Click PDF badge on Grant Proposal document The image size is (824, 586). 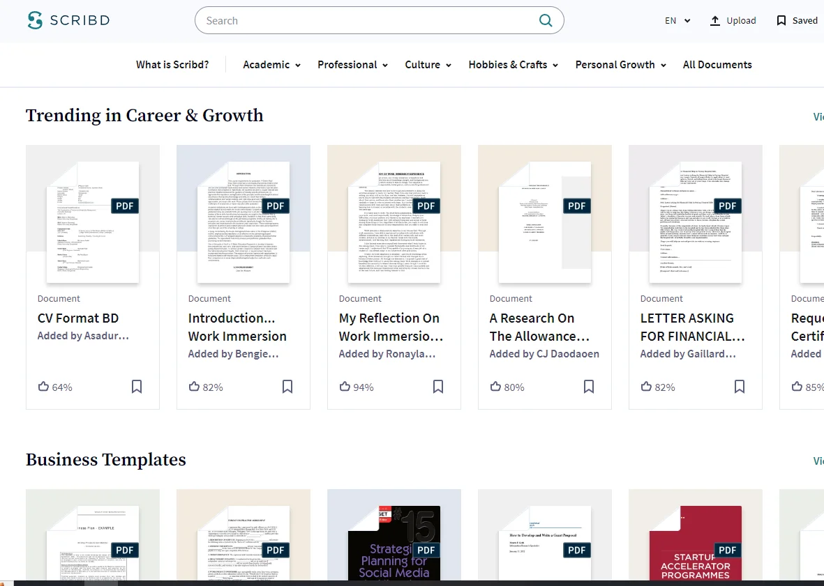pos(577,550)
